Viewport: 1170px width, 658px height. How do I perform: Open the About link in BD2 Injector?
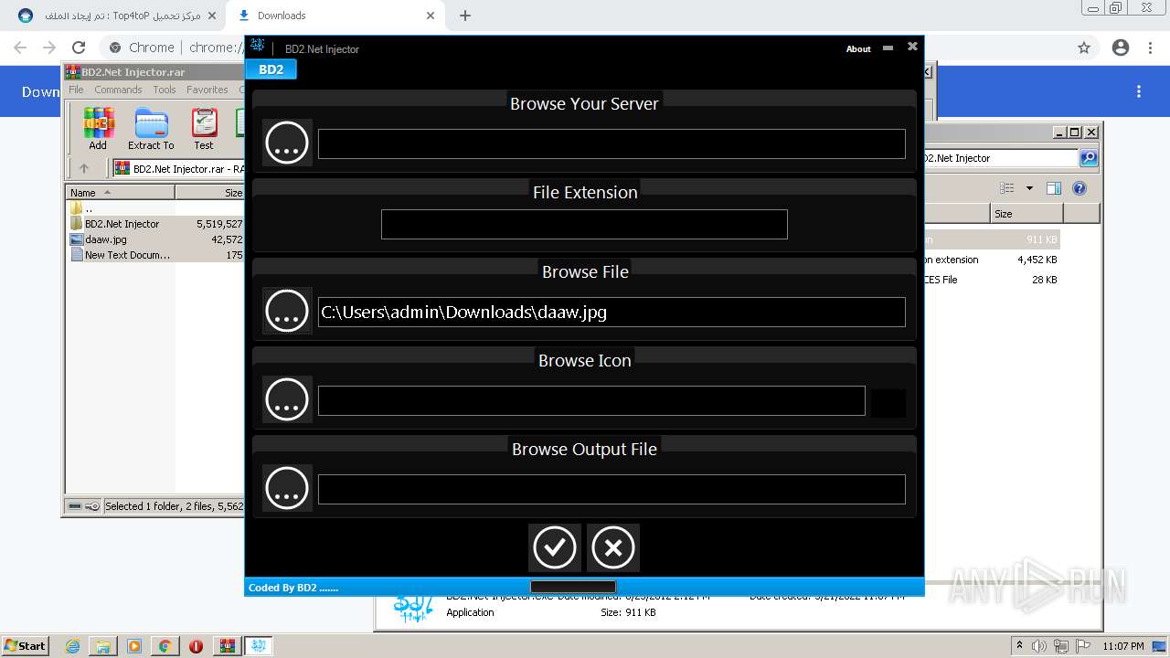coord(858,49)
